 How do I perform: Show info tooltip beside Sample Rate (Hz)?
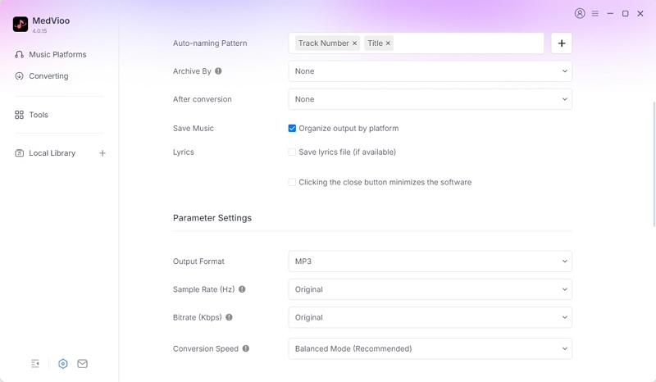tap(242, 289)
